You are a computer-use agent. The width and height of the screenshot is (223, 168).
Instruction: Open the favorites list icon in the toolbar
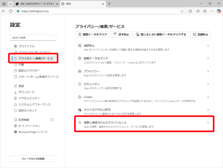(198, 11)
